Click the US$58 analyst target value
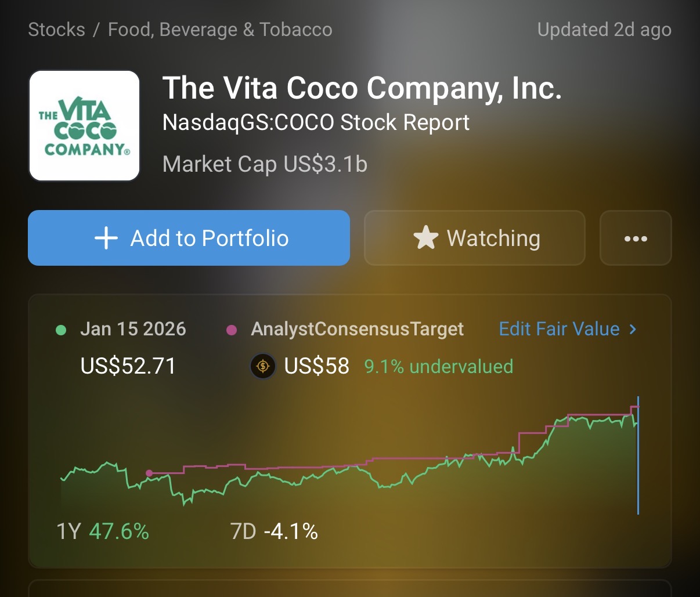The height and width of the screenshot is (597, 700). click(317, 367)
